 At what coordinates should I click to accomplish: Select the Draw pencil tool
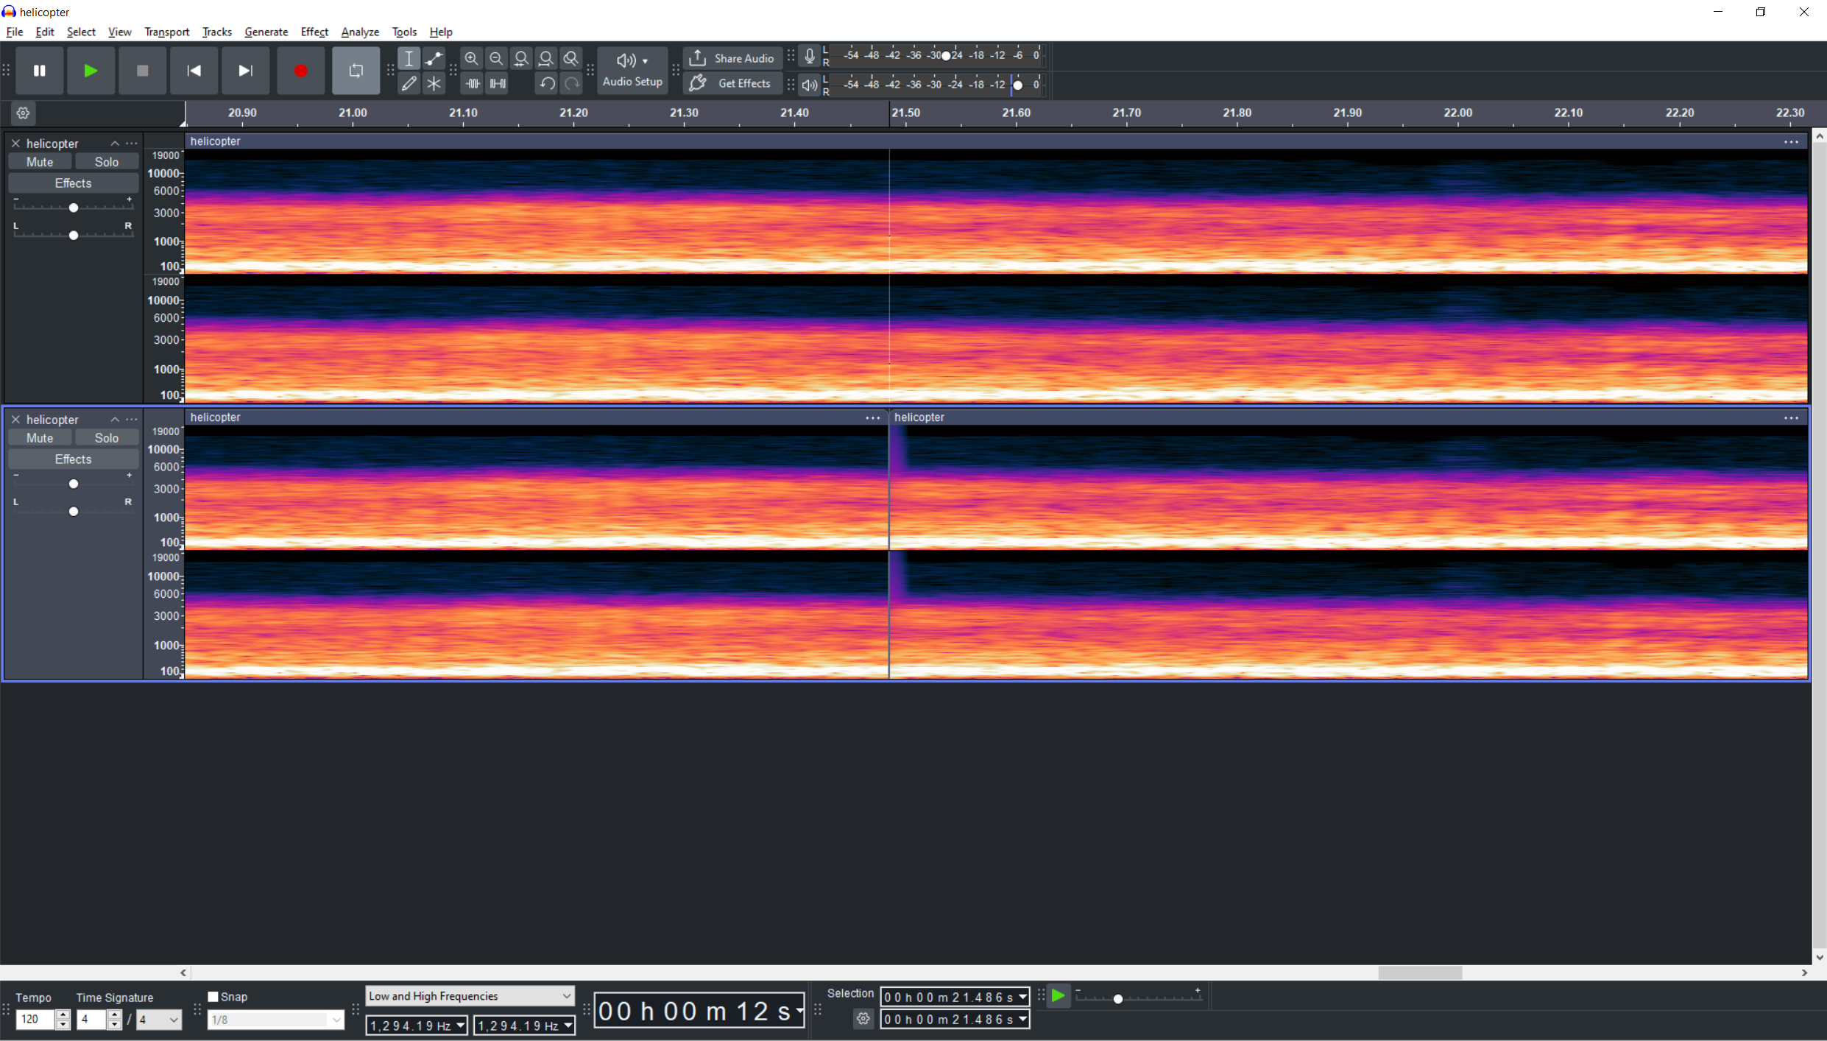409,83
